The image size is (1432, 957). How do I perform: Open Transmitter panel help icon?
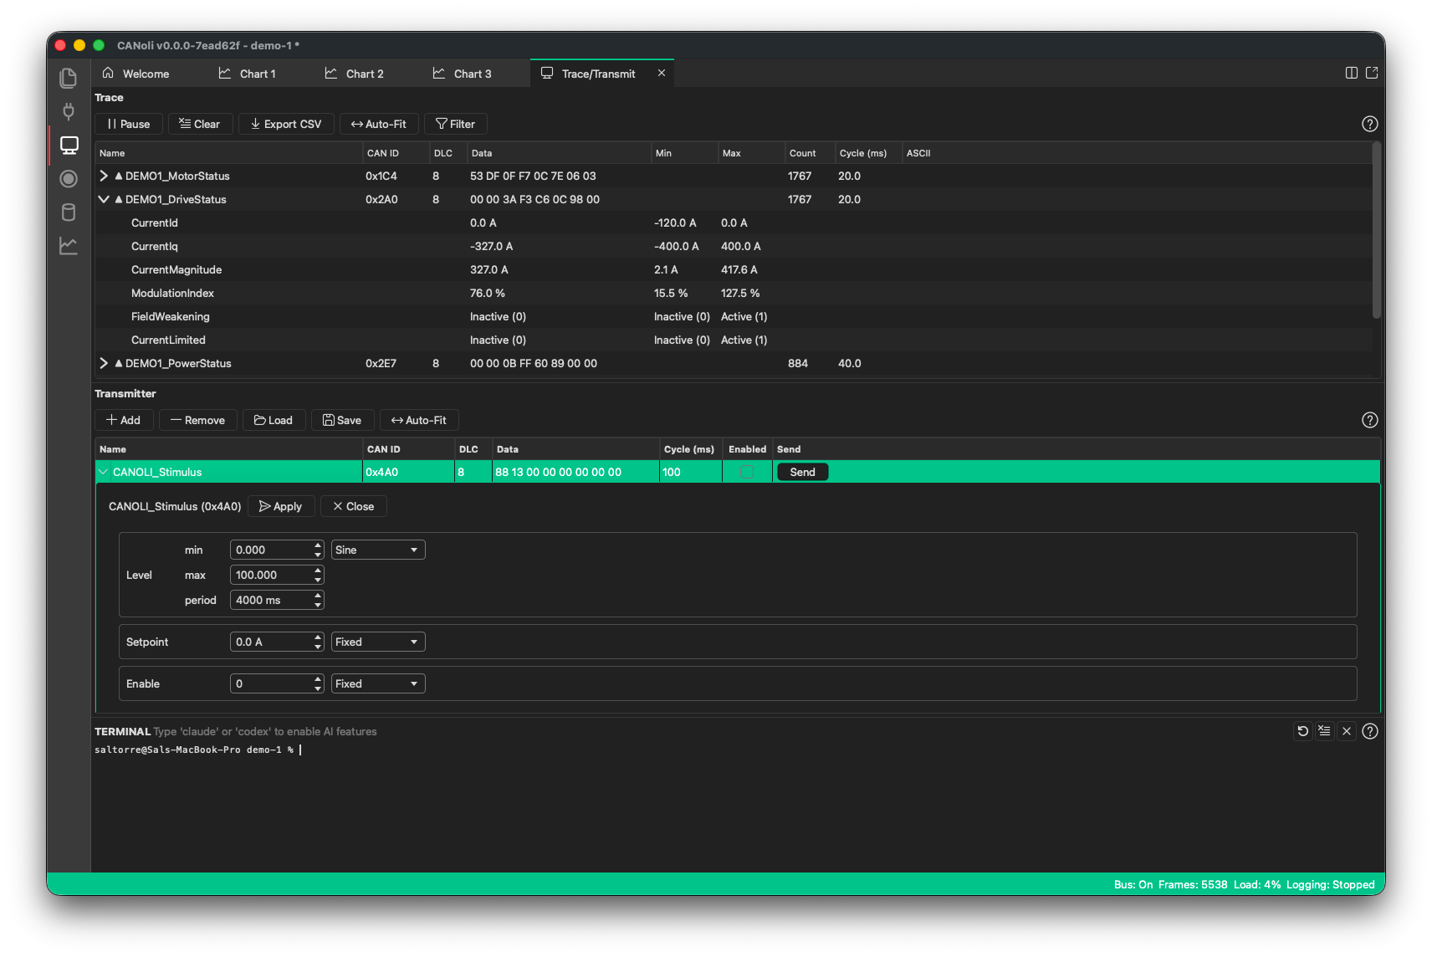click(1369, 420)
